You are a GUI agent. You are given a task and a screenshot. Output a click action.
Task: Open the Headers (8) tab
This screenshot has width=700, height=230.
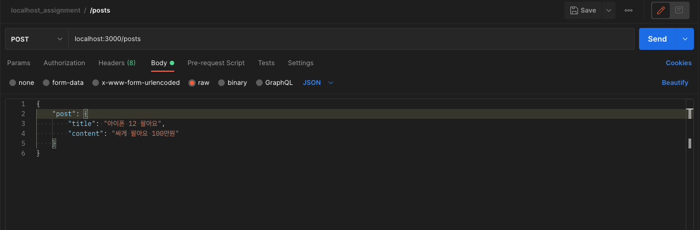point(117,63)
